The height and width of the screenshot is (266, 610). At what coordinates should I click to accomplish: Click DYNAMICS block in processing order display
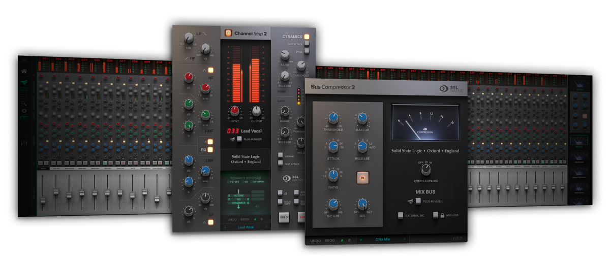tap(238, 203)
